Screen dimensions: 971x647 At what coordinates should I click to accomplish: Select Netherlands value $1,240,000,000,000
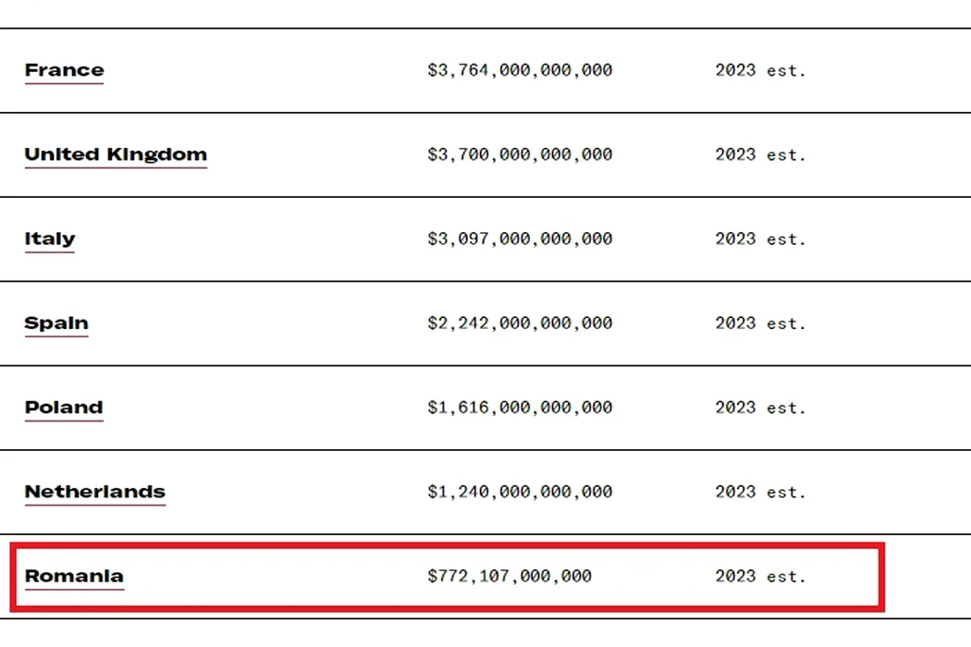tap(520, 491)
